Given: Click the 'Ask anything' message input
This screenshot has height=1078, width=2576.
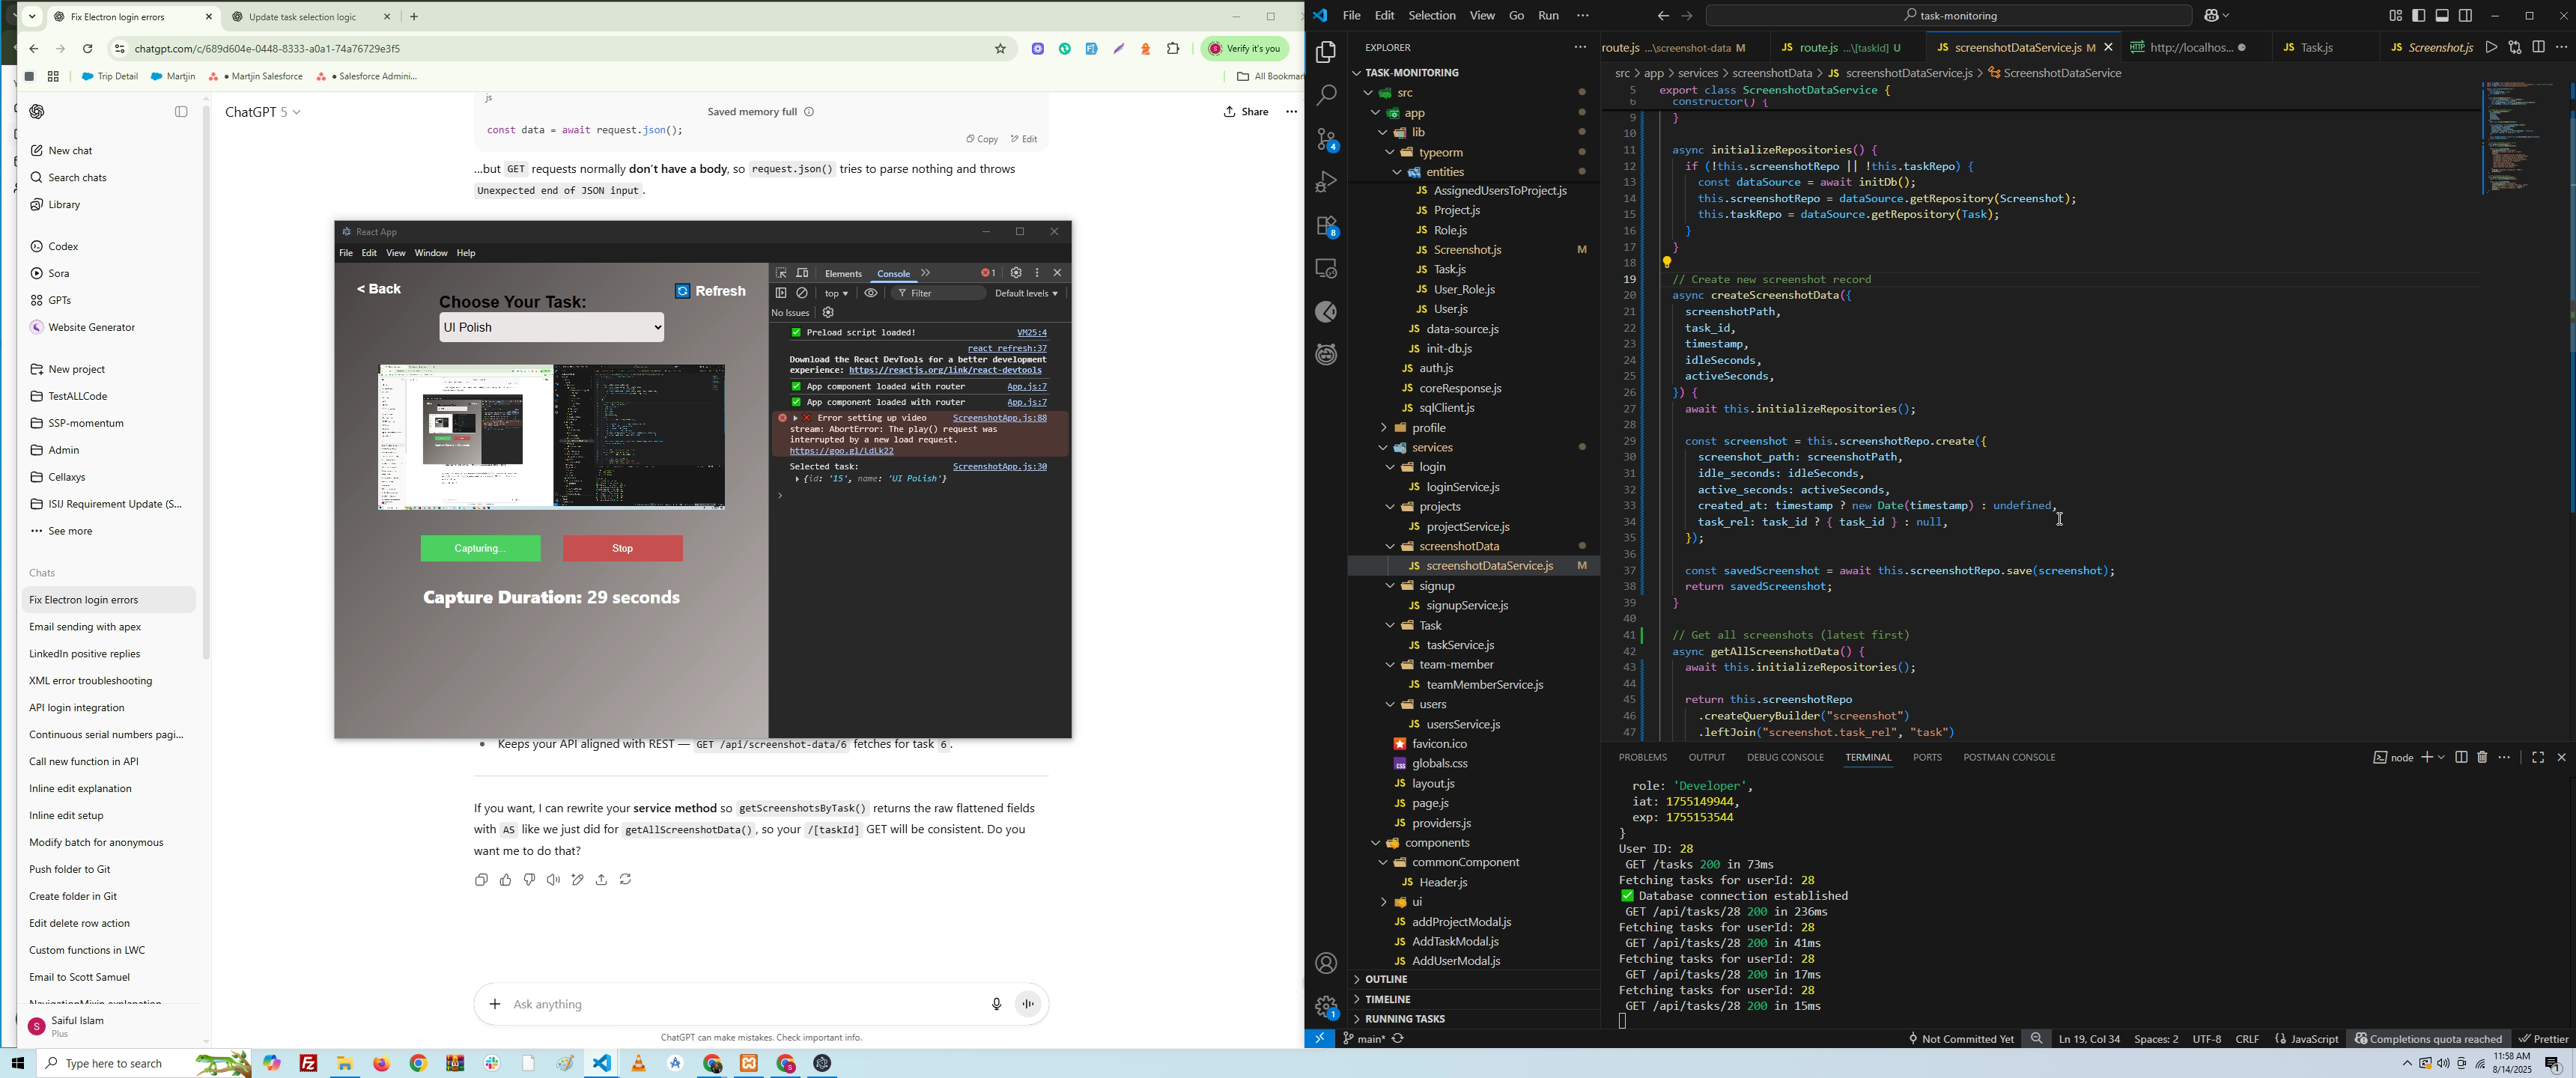Looking at the screenshot, I should (x=740, y=1004).
